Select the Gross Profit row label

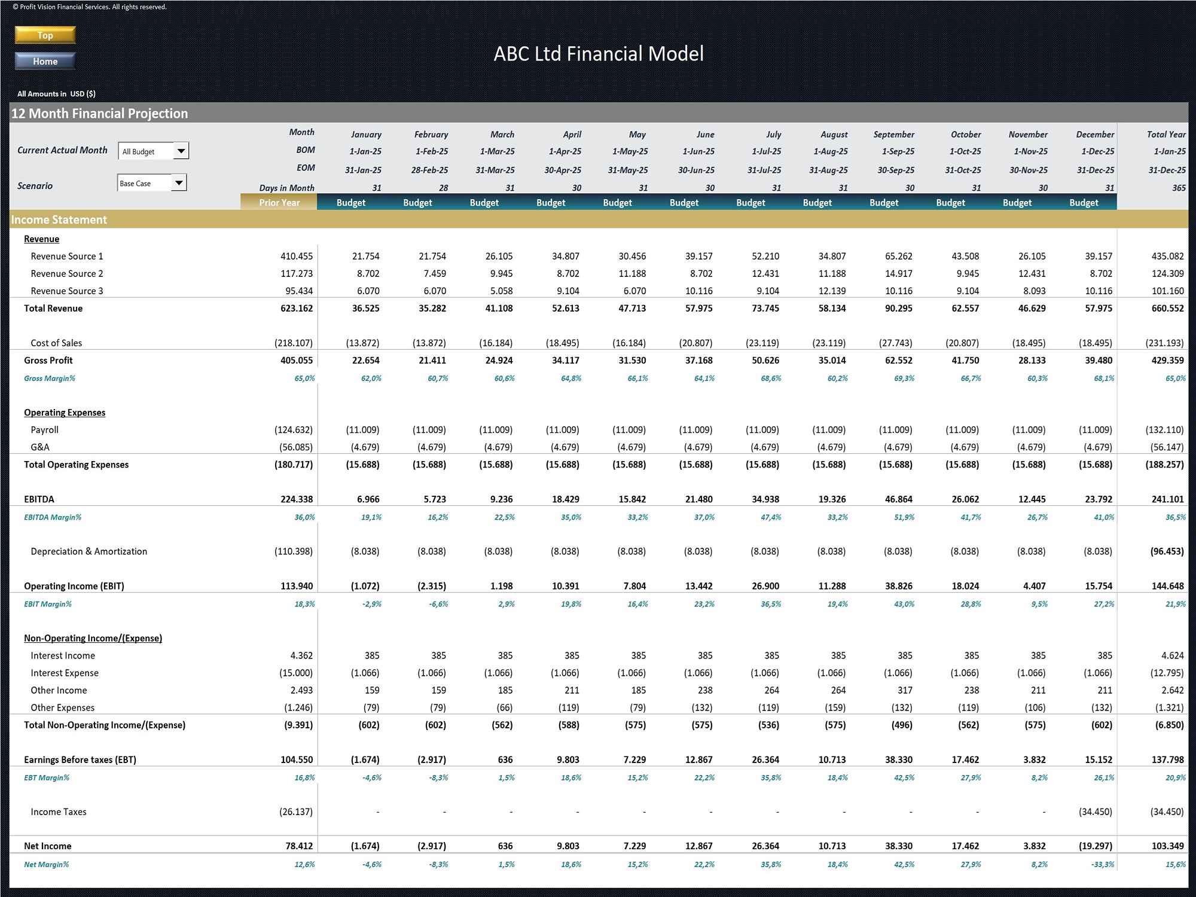[x=48, y=361]
